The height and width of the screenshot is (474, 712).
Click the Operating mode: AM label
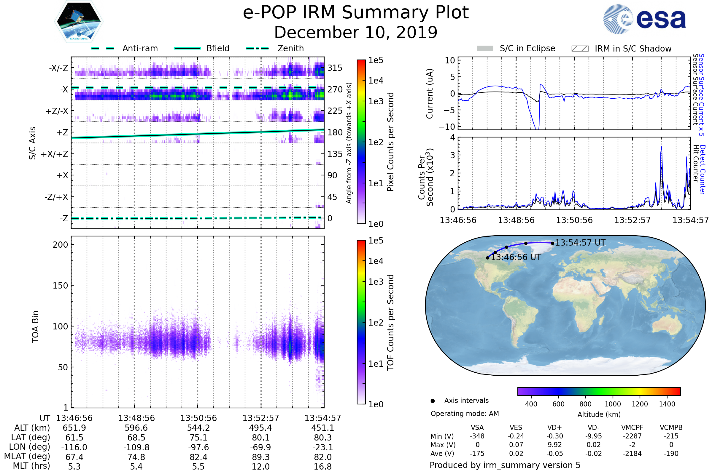pos(465,414)
